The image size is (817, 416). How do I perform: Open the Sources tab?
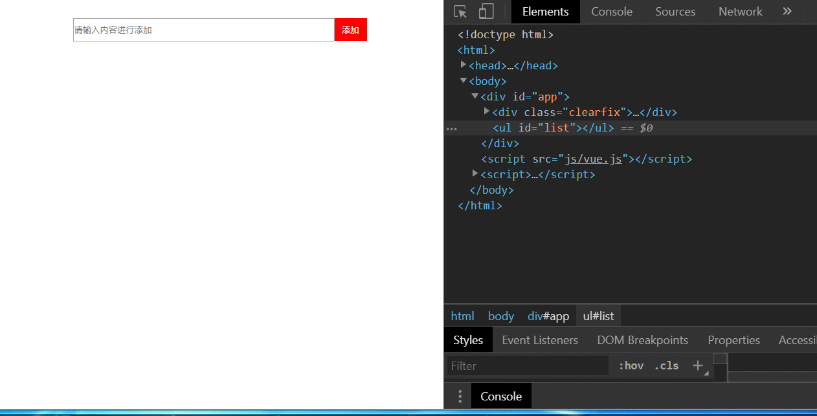tap(675, 12)
